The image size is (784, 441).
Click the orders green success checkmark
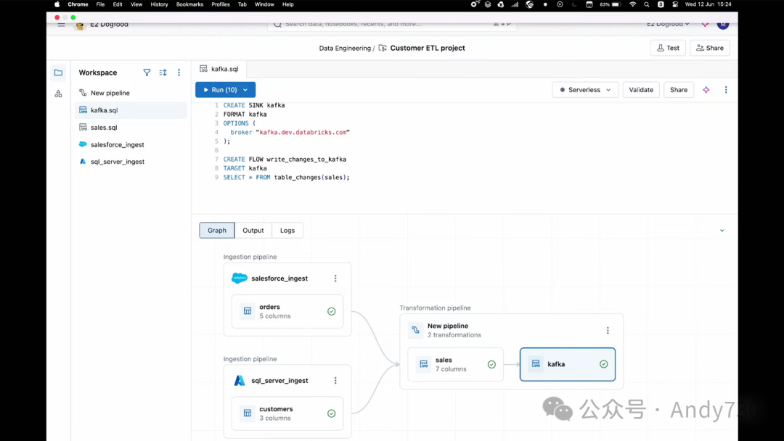coord(332,311)
